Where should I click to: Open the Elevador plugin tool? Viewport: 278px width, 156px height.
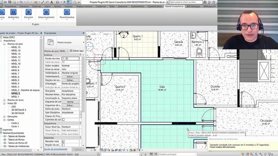[29, 13]
